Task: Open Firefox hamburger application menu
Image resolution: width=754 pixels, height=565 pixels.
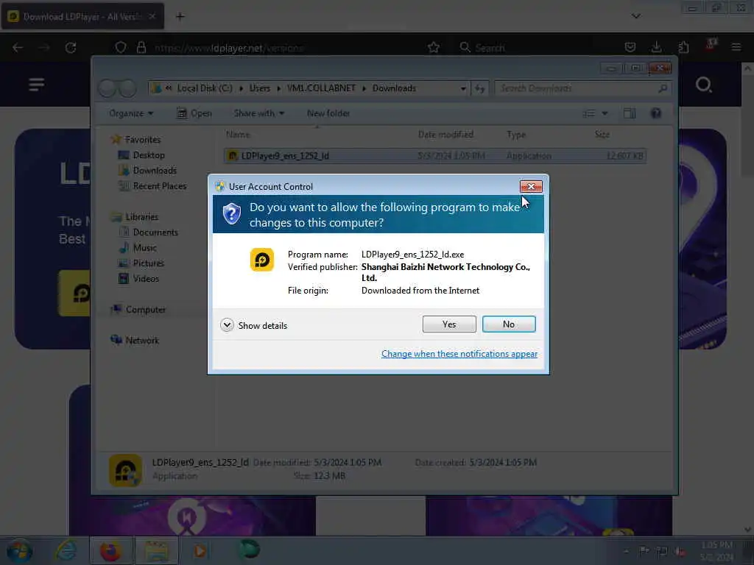Action: [x=736, y=47]
